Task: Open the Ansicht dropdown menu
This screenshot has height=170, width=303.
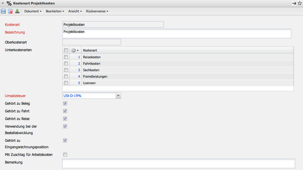Action: click(75, 11)
